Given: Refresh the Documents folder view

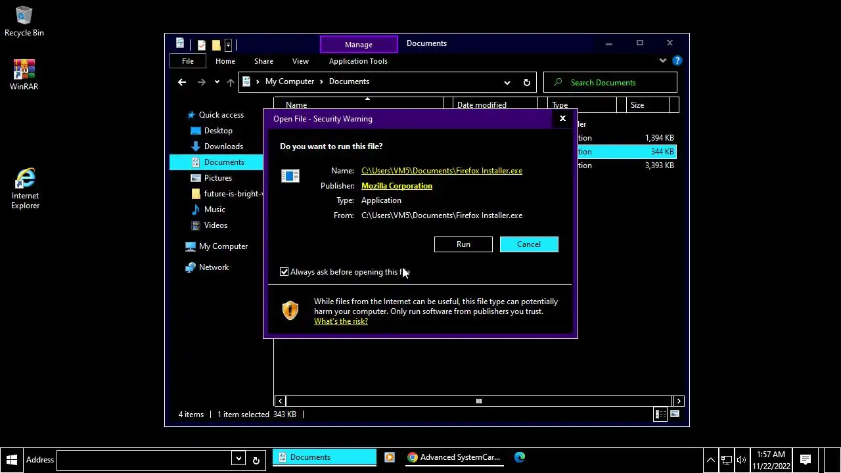Looking at the screenshot, I should (526, 82).
